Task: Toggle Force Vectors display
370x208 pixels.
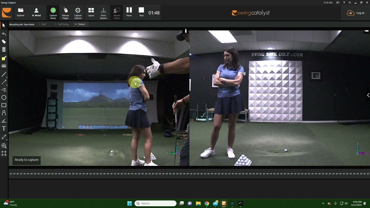Action: click(x=103, y=13)
